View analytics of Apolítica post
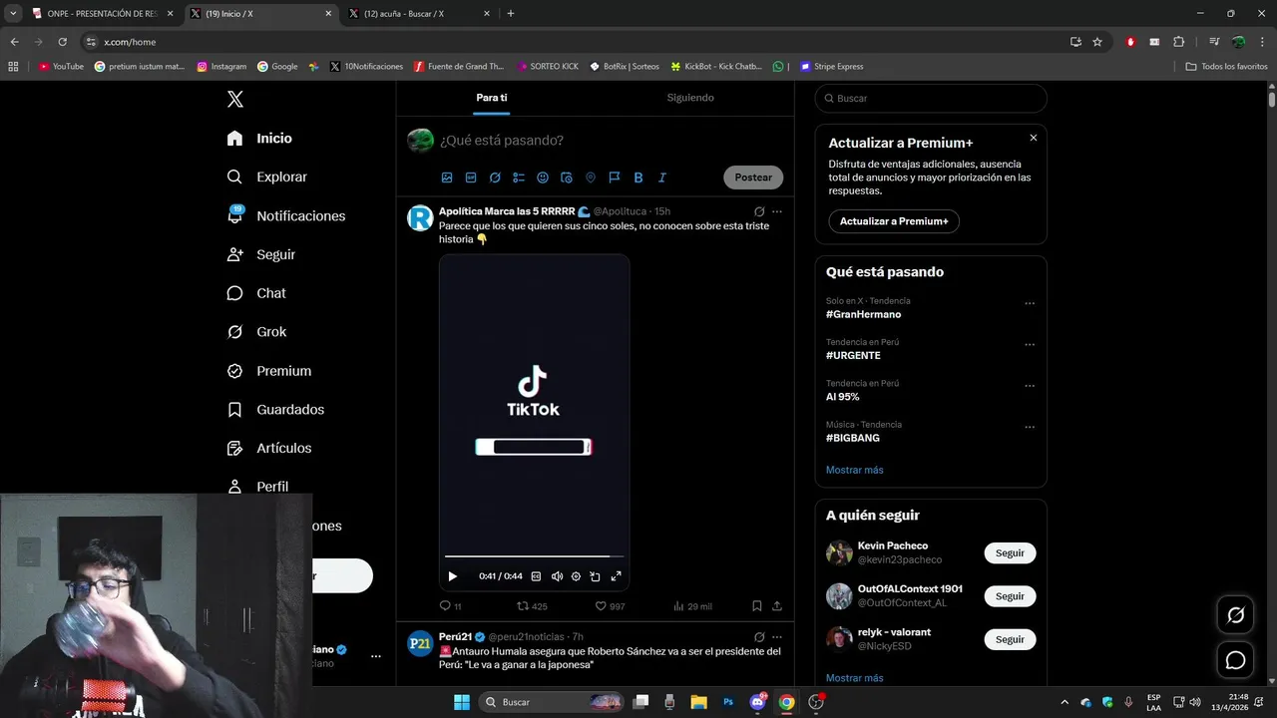The height and width of the screenshot is (718, 1277). tap(692, 606)
